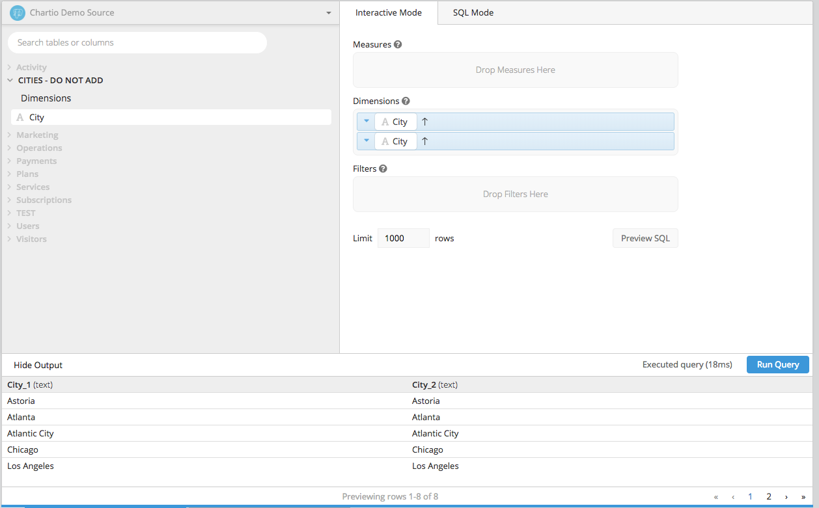Click the Dimensions heading in the sidebar

pyautogui.click(x=46, y=99)
